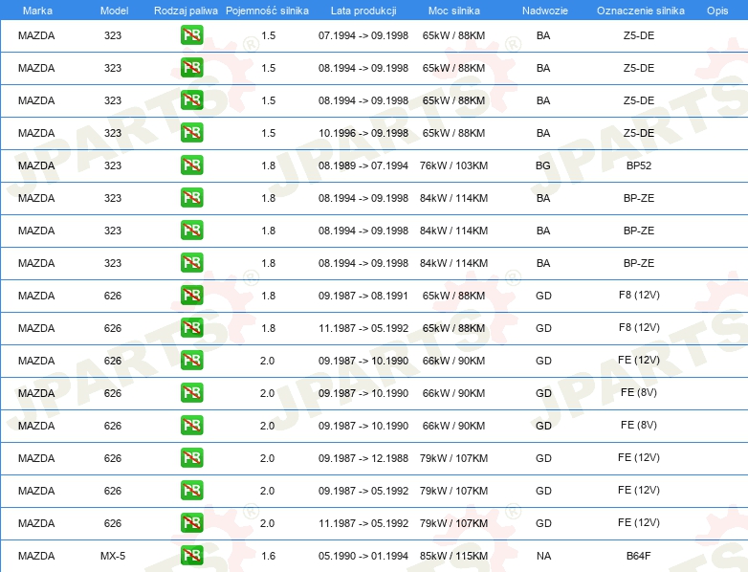Click the NA body code
748x572 pixels.
point(543,556)
